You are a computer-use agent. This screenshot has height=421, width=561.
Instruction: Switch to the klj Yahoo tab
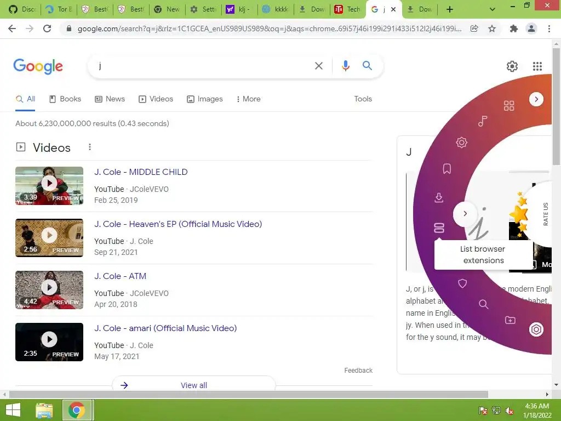pos(239,9)
